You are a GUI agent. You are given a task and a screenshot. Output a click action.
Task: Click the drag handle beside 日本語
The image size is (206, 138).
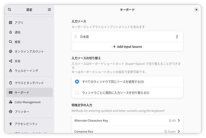coord(76,37)
